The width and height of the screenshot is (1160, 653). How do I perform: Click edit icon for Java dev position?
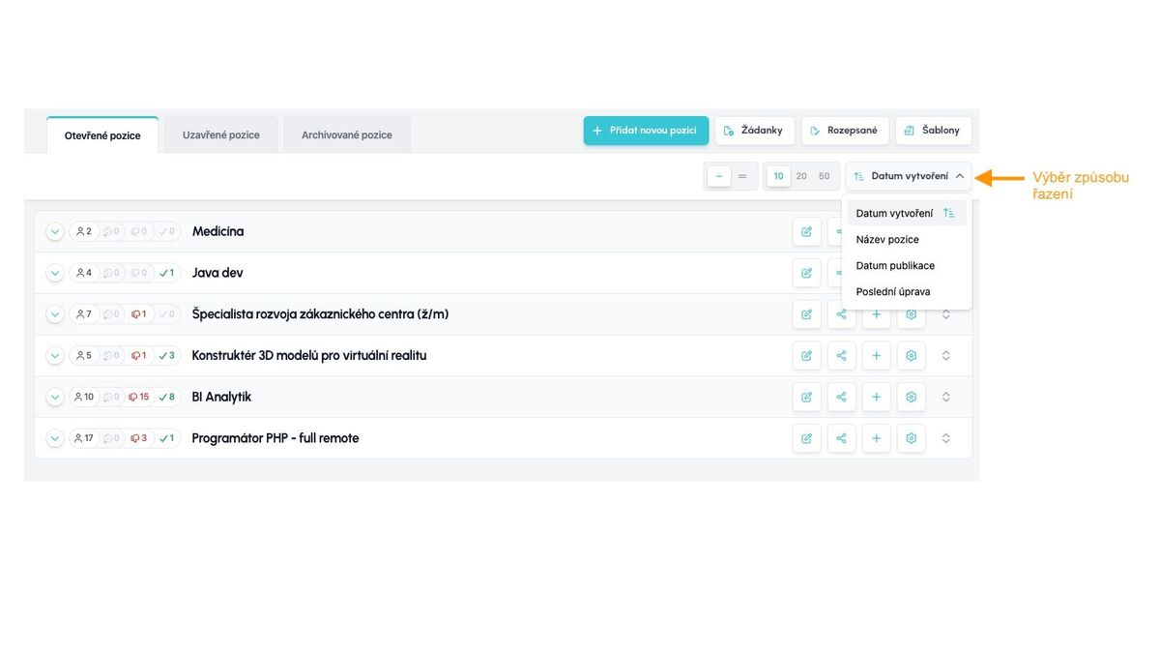[806, 274]
